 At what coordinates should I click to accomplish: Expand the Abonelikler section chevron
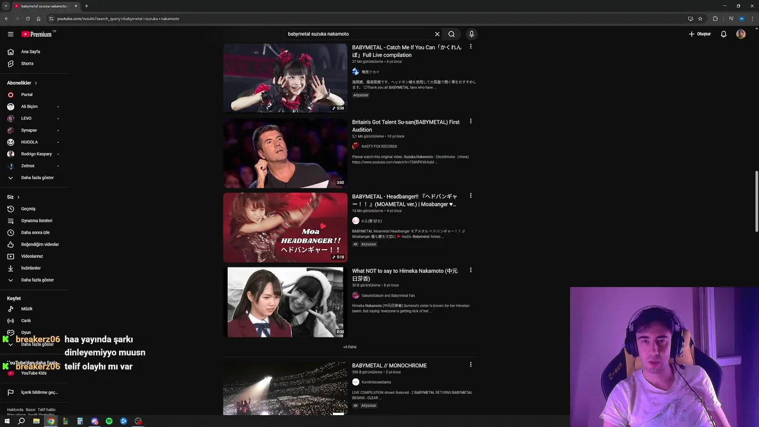[x=36, y=83]
